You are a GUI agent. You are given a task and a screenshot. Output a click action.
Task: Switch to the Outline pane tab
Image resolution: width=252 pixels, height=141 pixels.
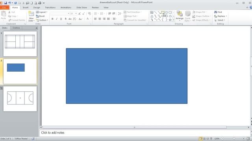pyautogui.click(x=16, y=28)
